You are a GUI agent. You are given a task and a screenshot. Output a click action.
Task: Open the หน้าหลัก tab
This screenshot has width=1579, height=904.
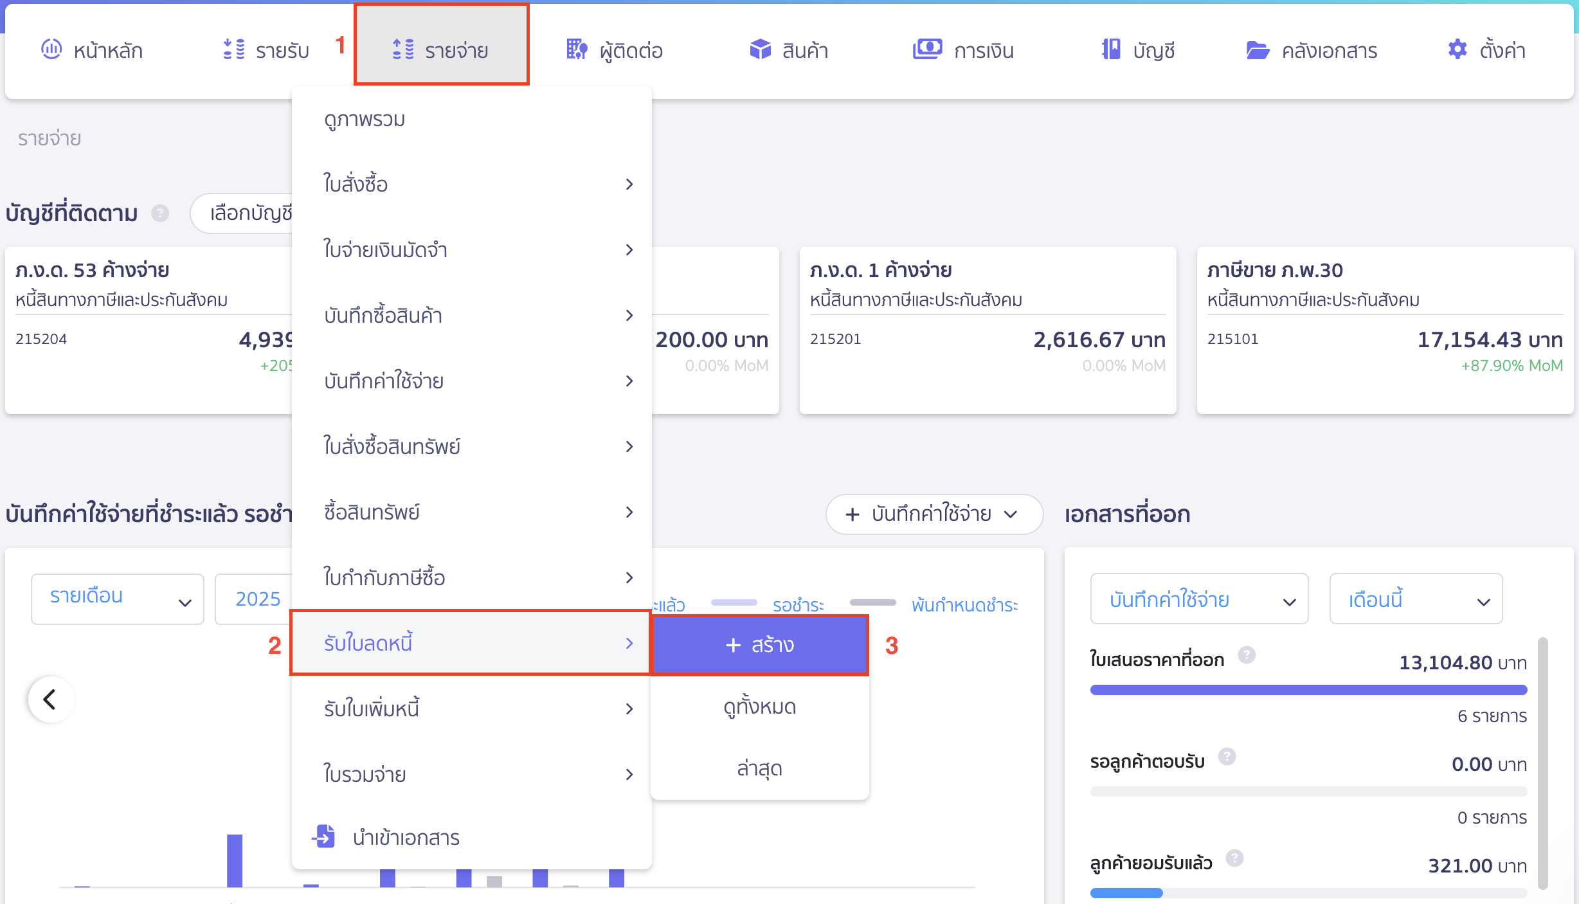point(92,50)
